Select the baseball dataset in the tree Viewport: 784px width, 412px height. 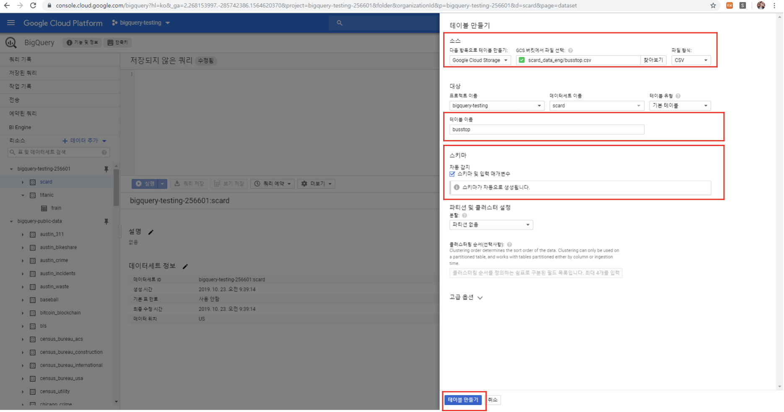[x=49, y=300]
